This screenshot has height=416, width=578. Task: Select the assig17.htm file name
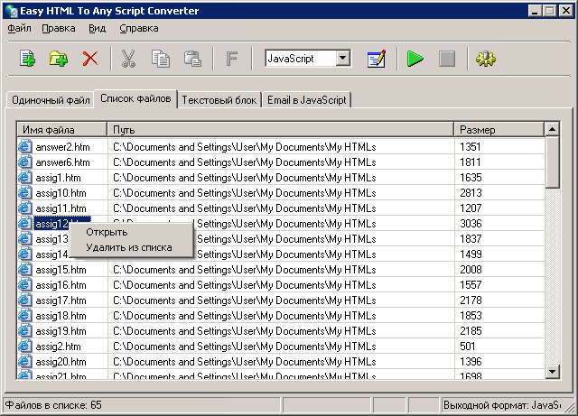click(x=61, y=300)
